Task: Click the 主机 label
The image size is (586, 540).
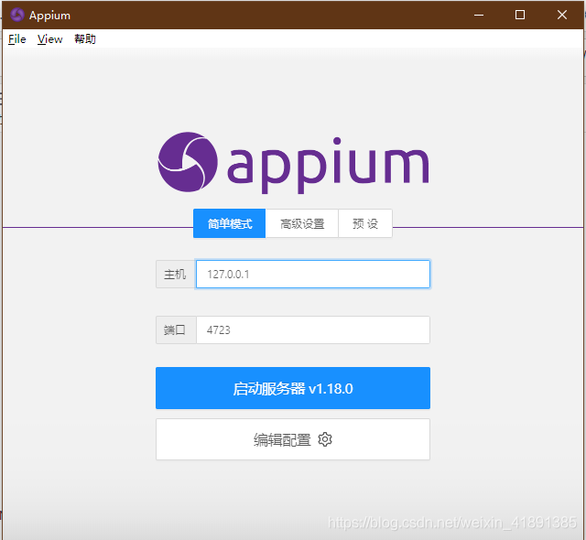Action: 175,274
